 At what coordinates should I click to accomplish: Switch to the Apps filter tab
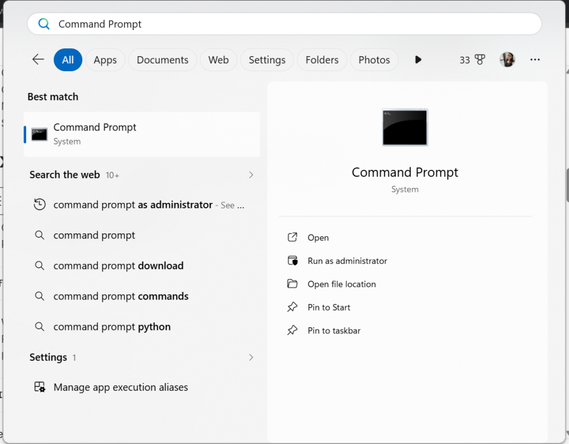coord(105,60)
